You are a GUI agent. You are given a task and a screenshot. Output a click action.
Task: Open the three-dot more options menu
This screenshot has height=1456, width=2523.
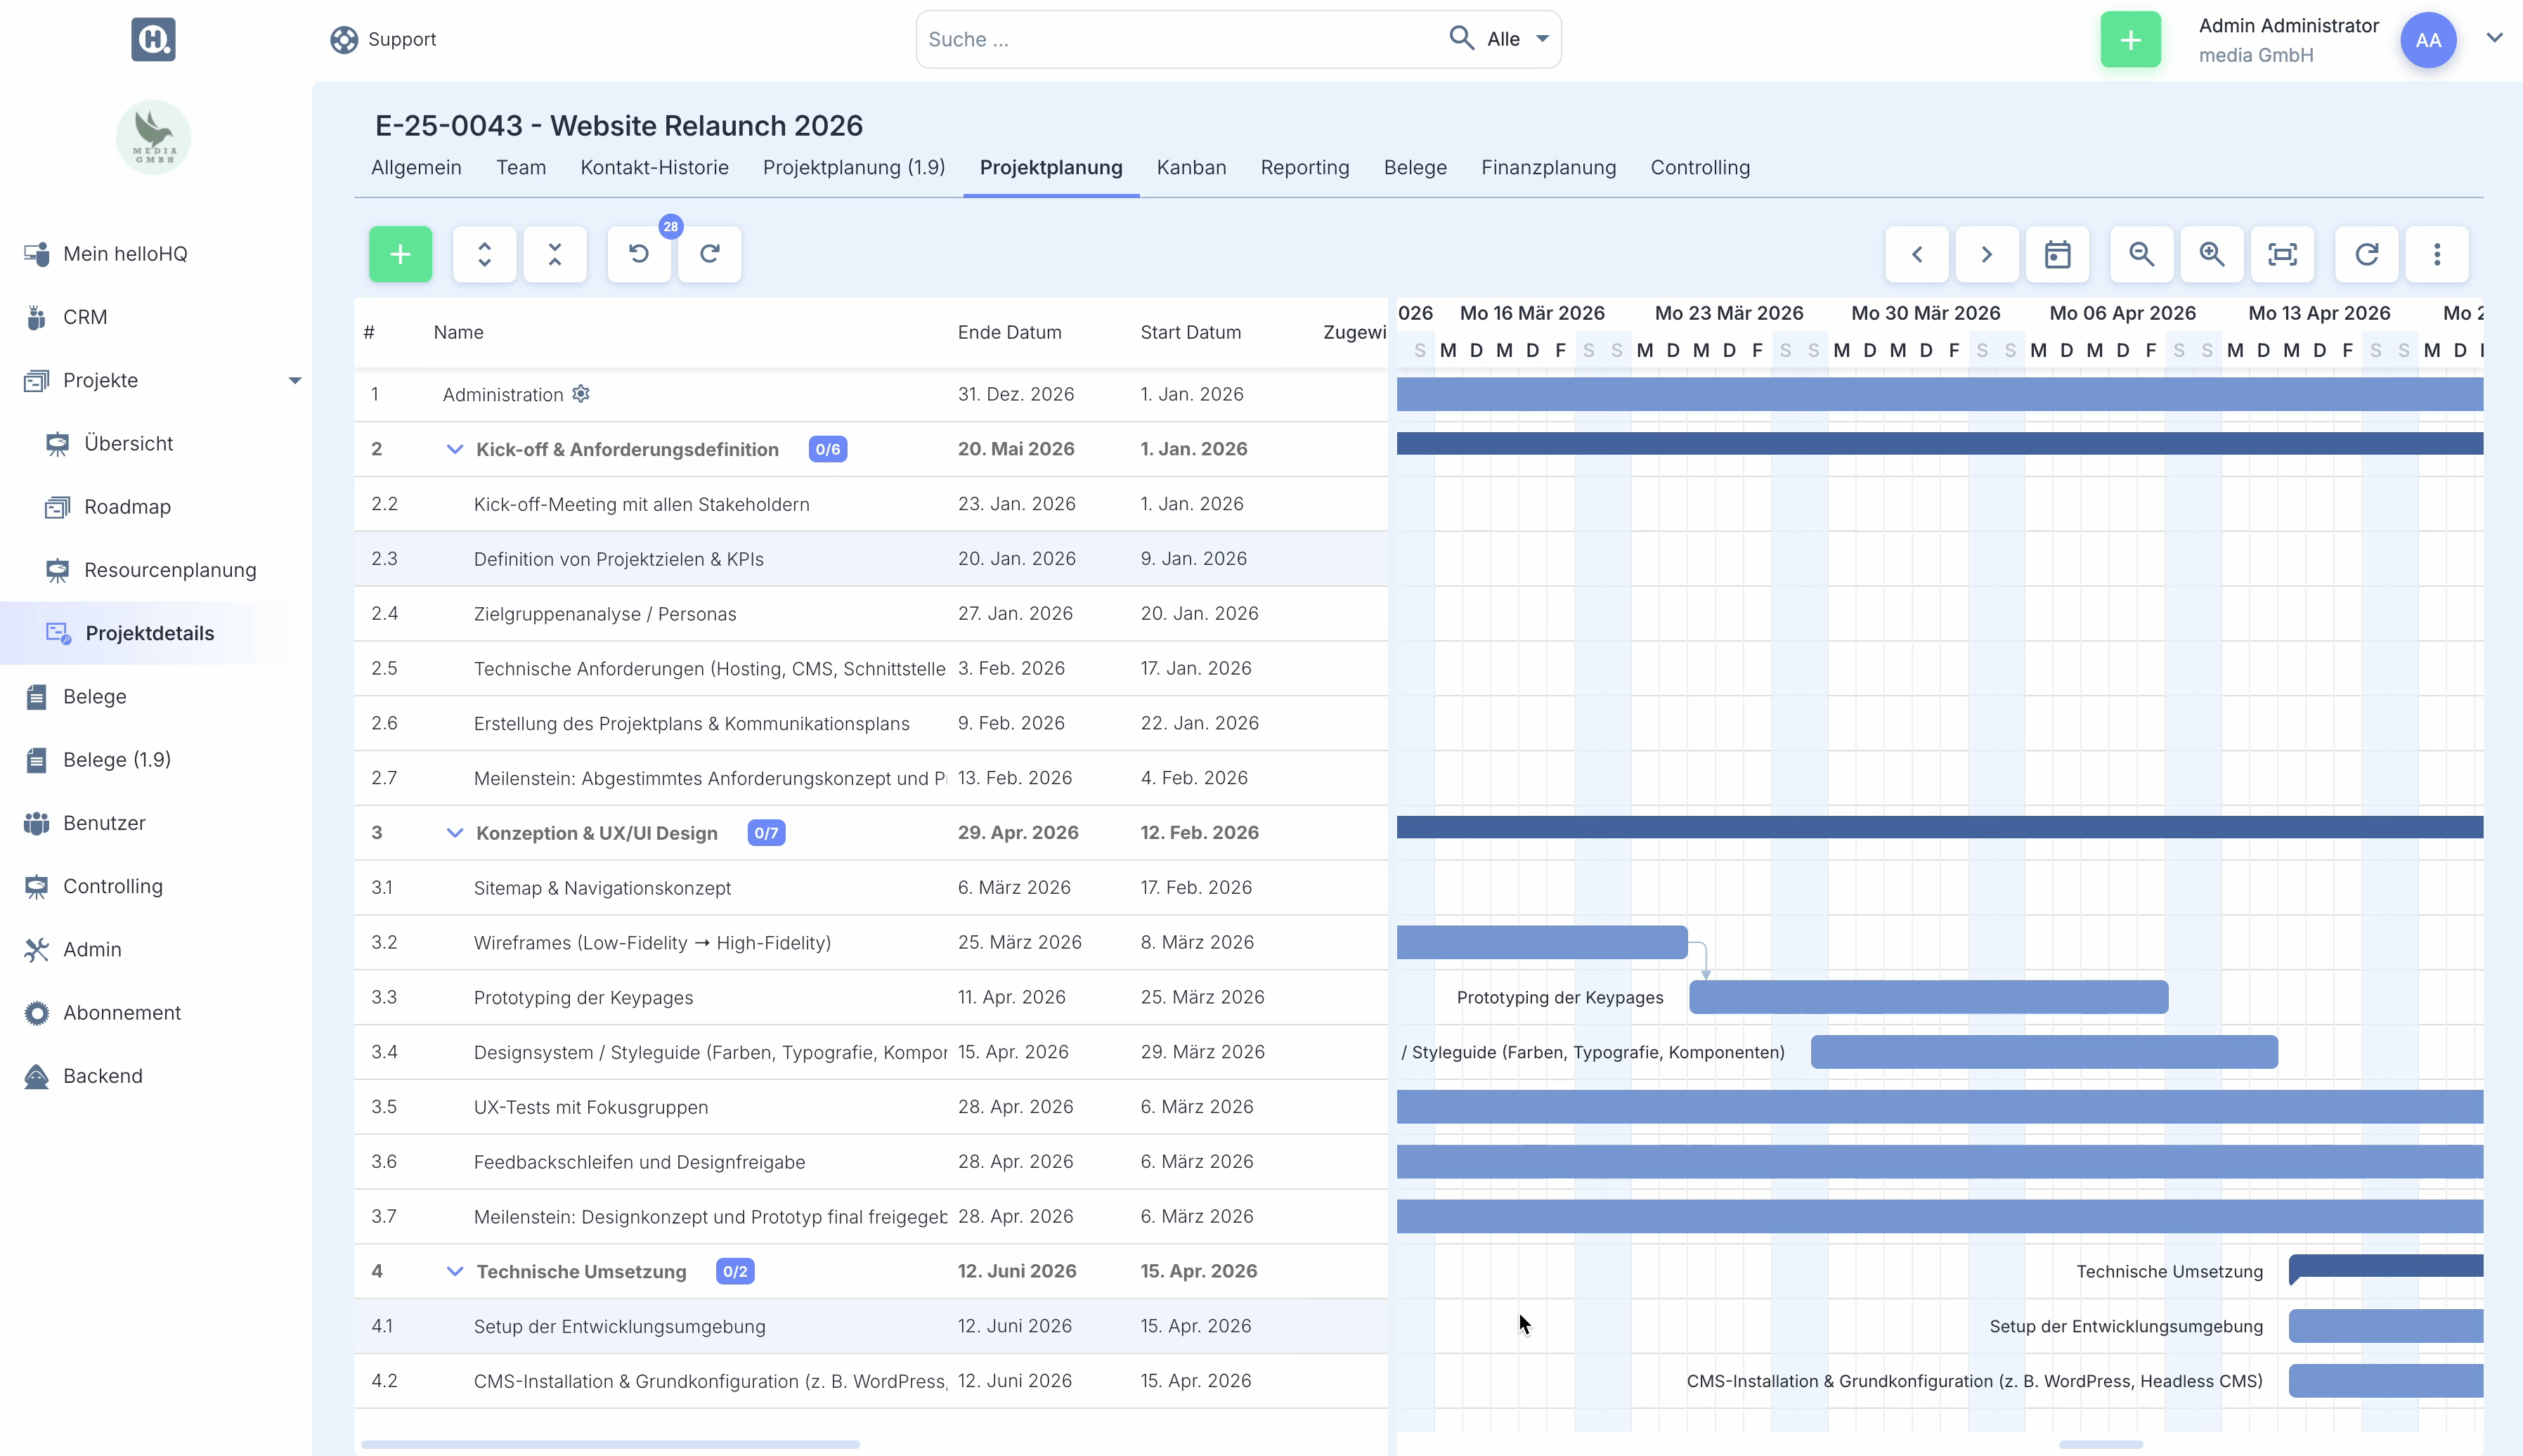pos(2437,254)
